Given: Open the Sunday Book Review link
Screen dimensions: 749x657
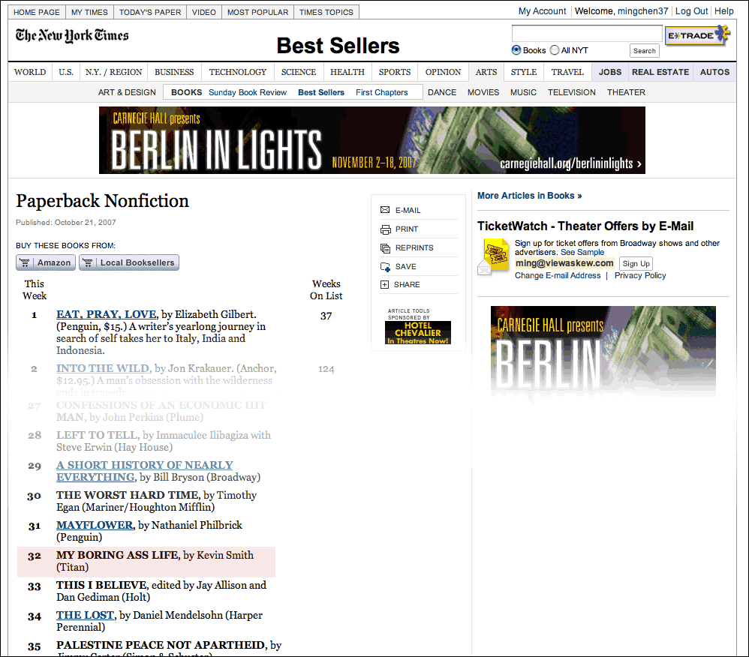Looking at the screenshot, I should coord(248,93).
